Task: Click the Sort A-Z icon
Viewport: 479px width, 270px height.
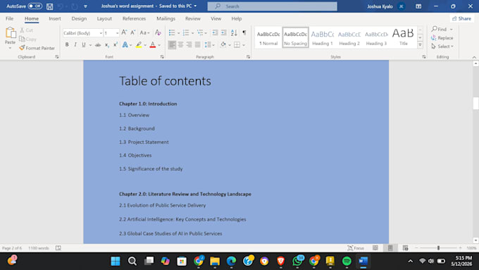Action: click(x=234, y=32)
